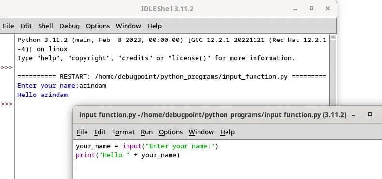Viewport: 382px width, 179px height.
Task: Open File menu in input_function.py editor
Action: coord(82,132)
